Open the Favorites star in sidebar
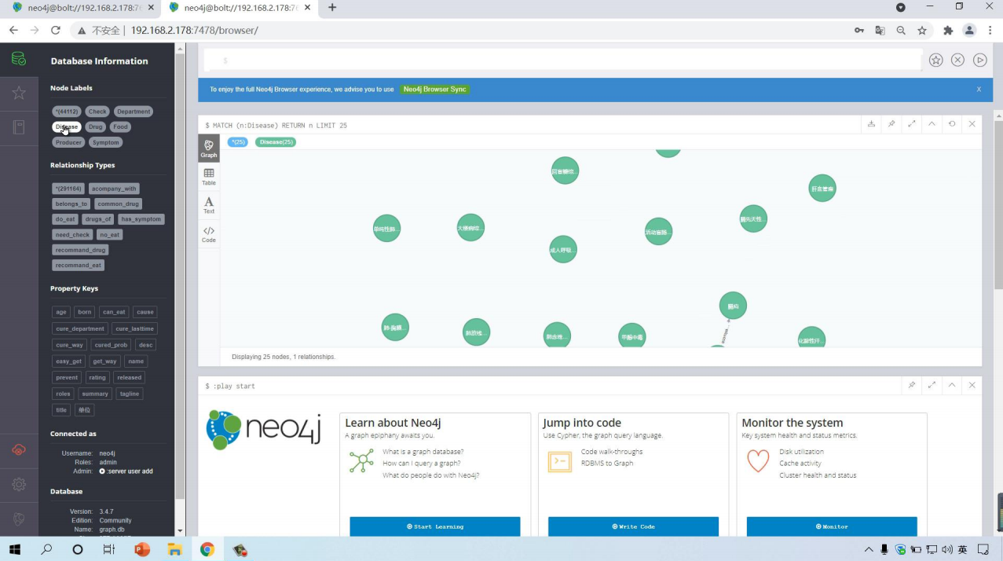This screenshot has height=561, width=1003. coord(19,93)
